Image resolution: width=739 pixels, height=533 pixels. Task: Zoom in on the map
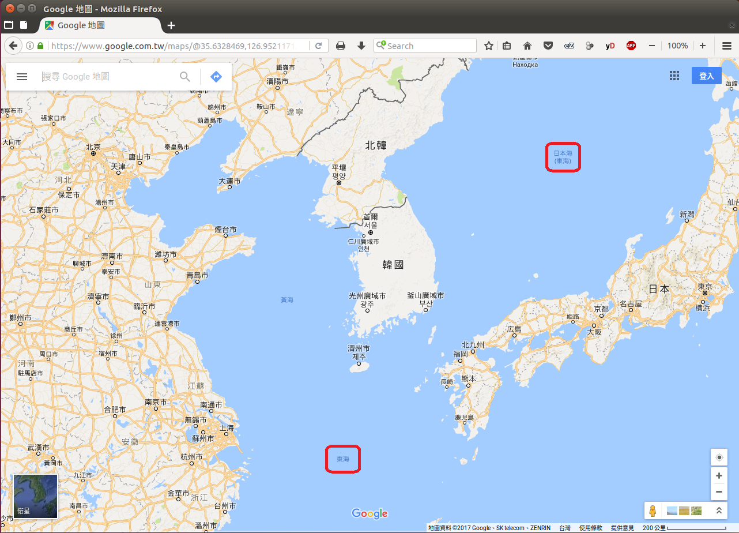(x=719, y=476)
